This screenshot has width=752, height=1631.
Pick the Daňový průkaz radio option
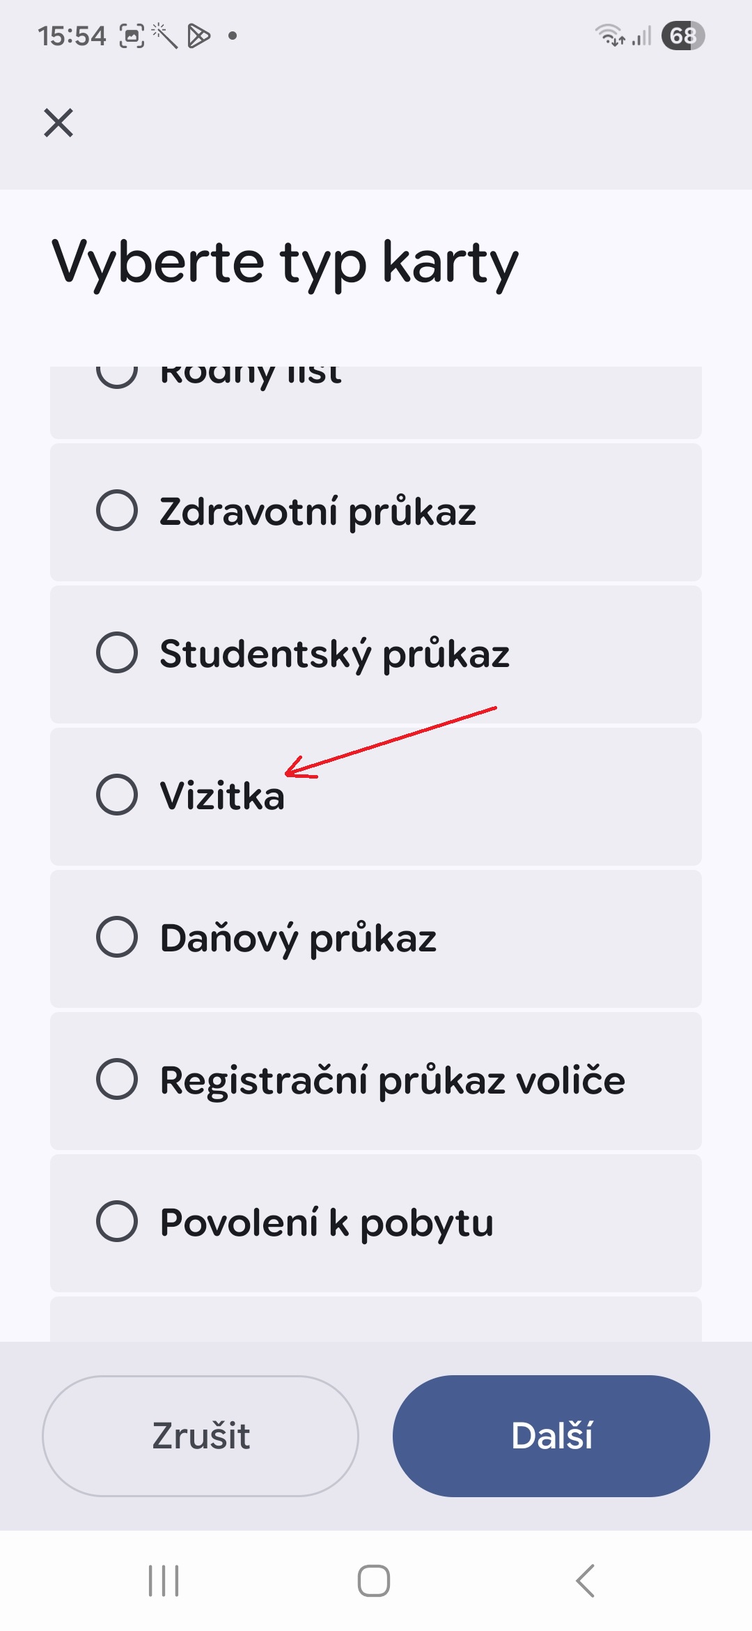[x=117, y=937]
